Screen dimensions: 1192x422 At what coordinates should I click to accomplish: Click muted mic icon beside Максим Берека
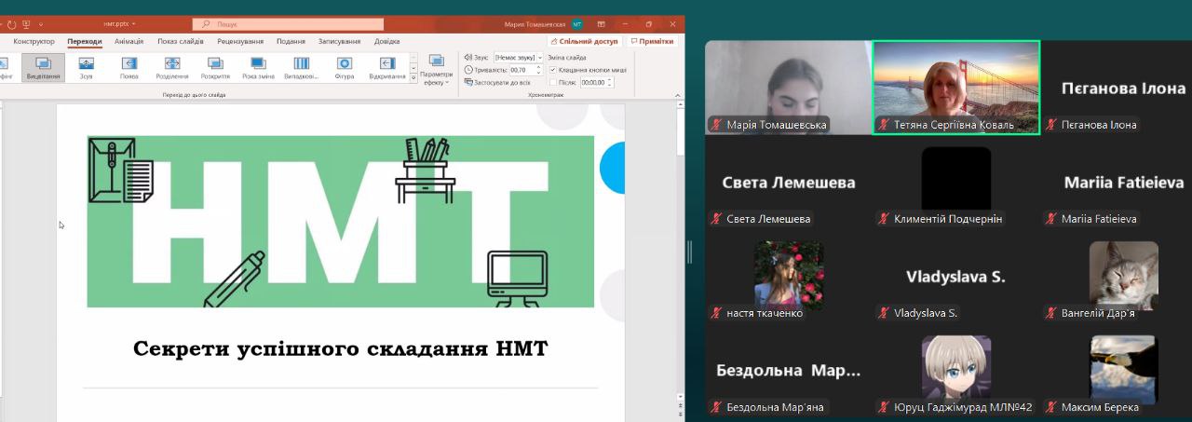[x=1051, y=407]
